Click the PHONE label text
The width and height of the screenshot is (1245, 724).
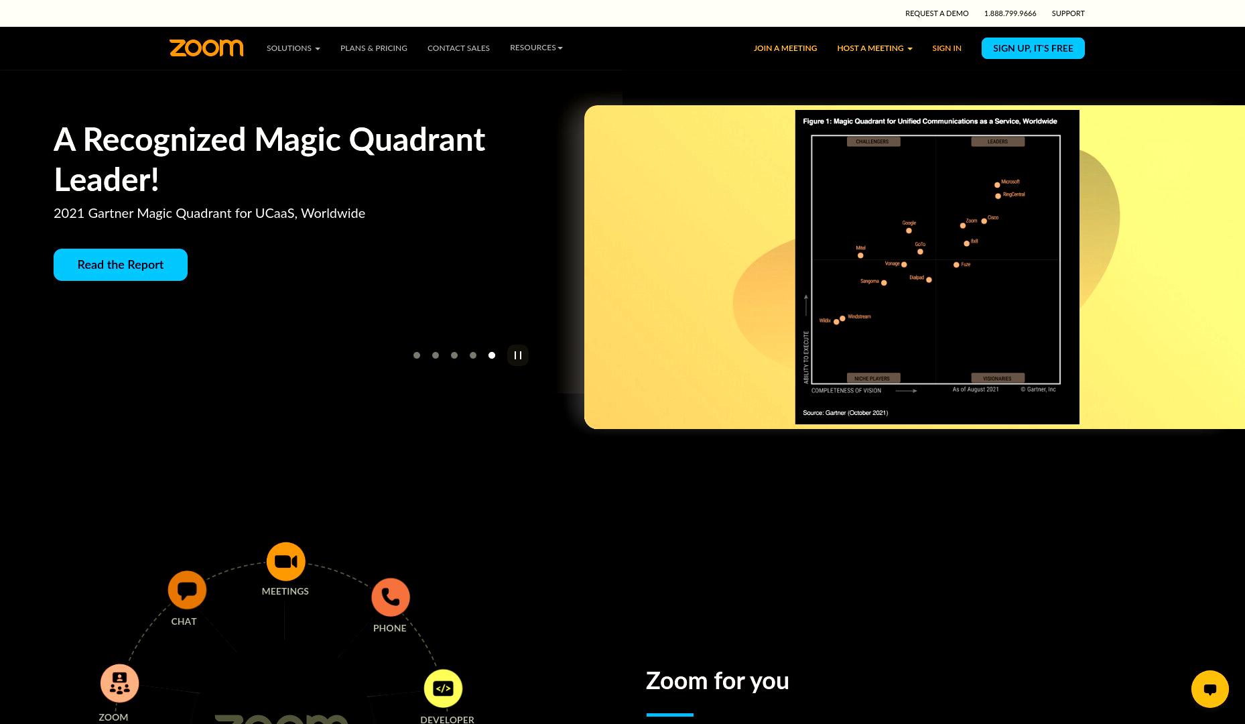390,628
